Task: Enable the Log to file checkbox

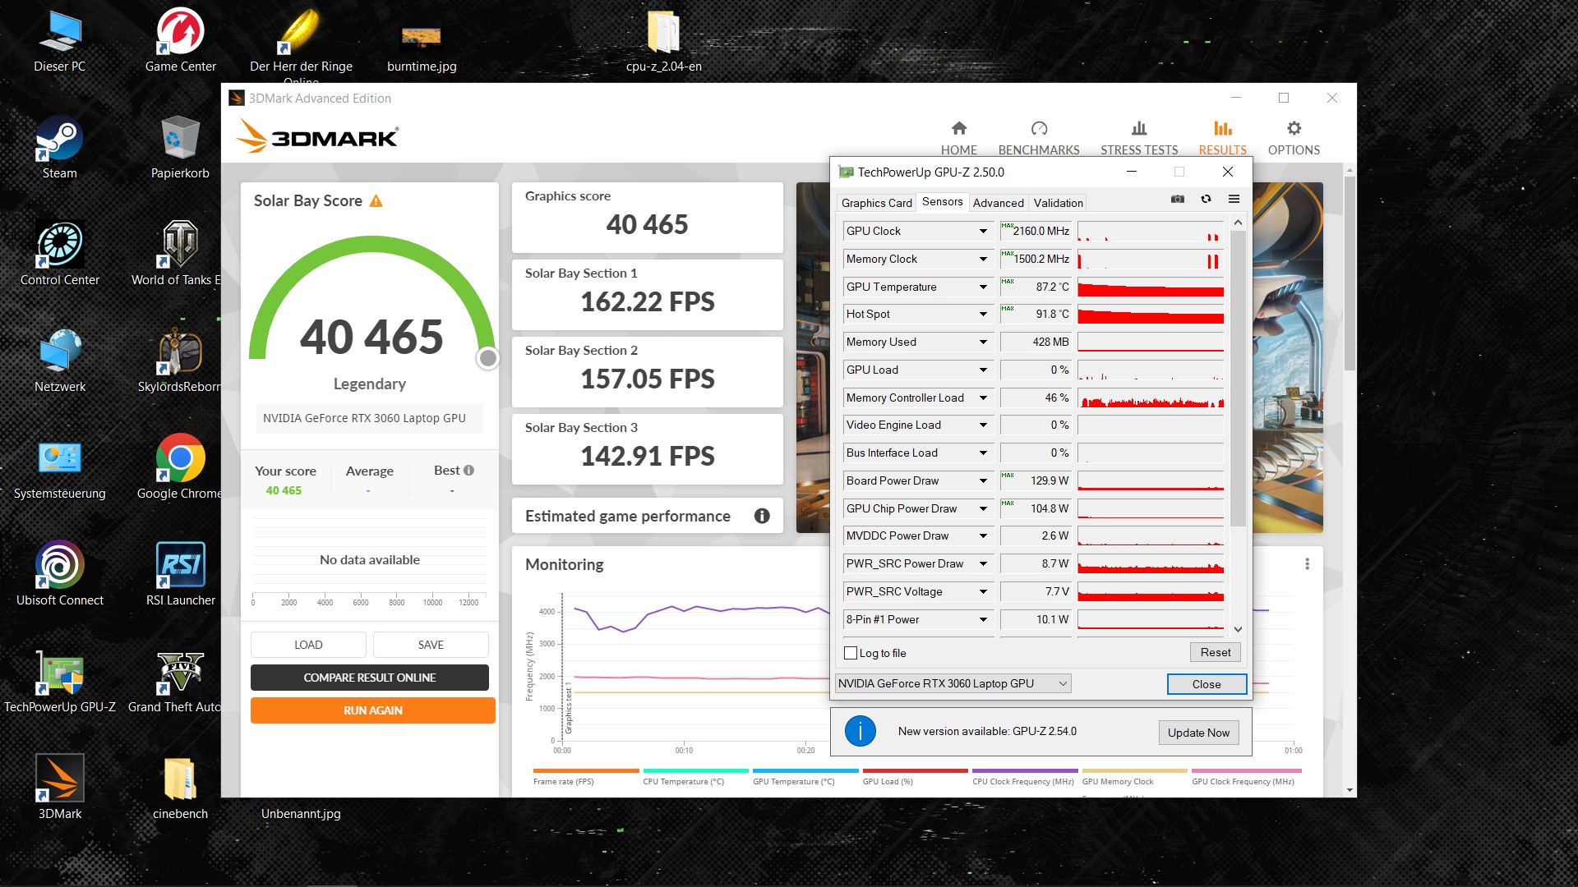Action: tap(851, 653)
